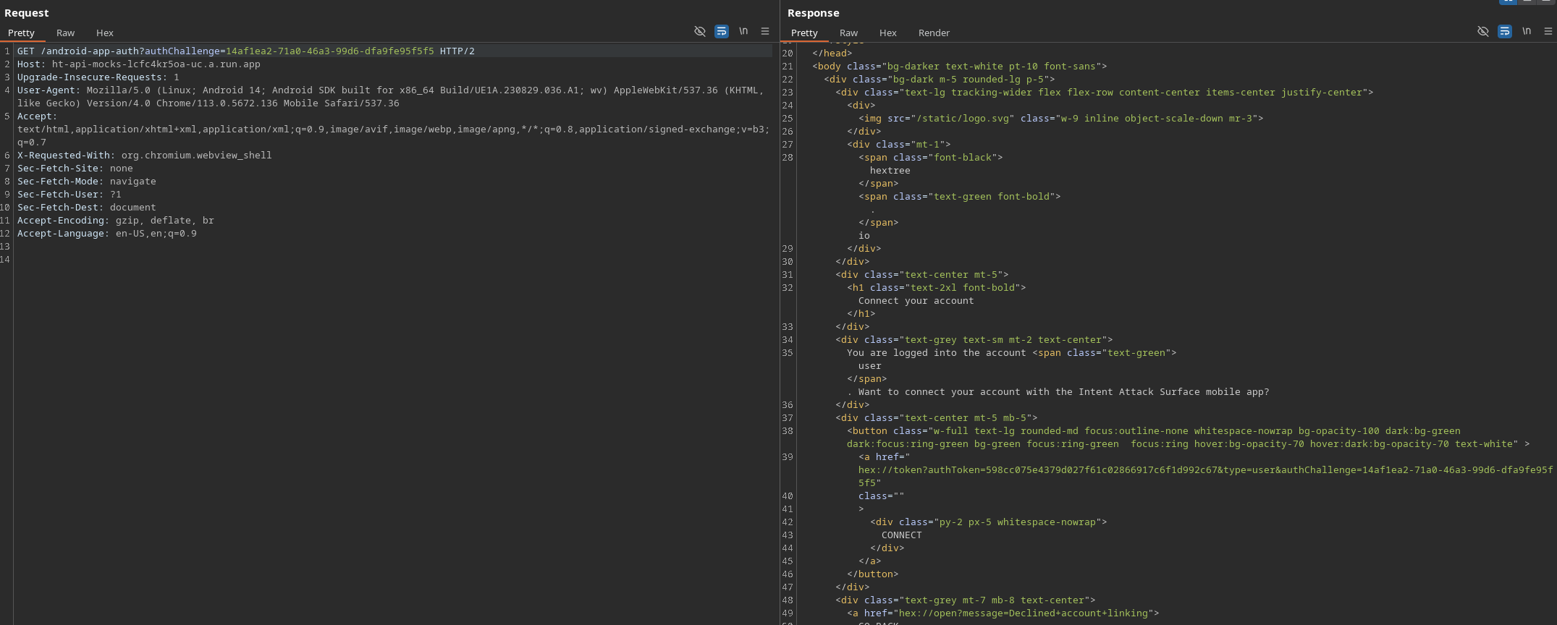Screen dimensions: 1557x625
Task: Open the Request editor options menu
Action: 764,31
